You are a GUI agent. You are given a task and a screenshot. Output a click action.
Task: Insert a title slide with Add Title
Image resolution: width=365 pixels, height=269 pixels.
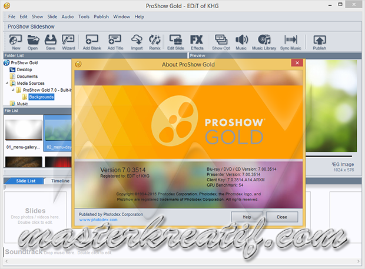pyautogui.click(x=115, y=42)
